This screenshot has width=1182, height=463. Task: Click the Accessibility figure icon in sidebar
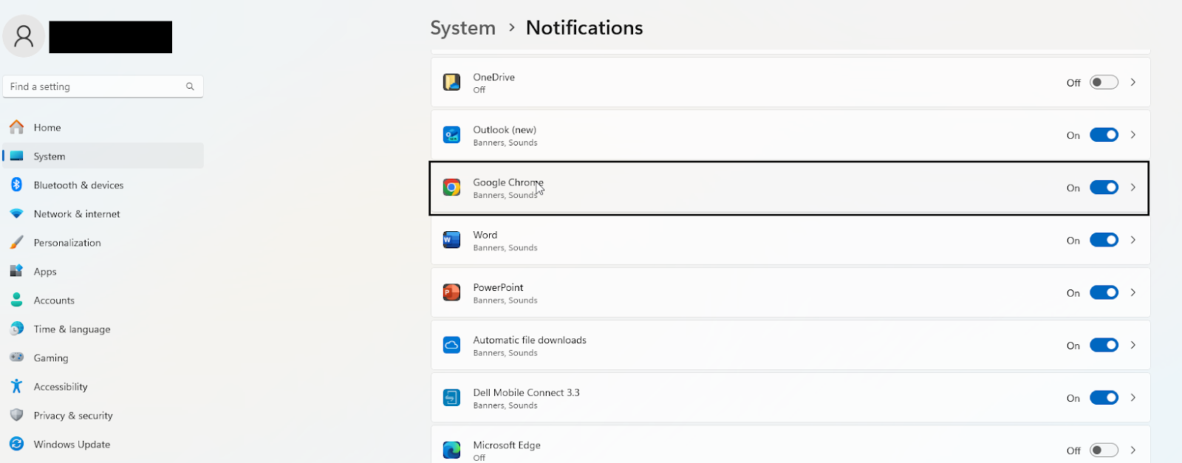pyautogui.click(x=16, y=386)
